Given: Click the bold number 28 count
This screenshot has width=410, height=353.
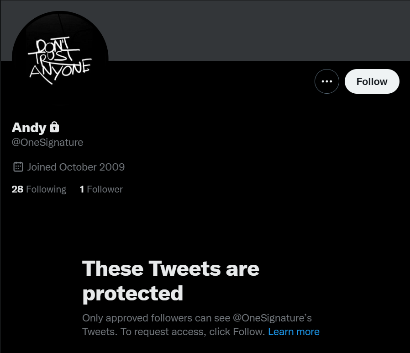Looking at the screenshot, I should click(17, 189).
